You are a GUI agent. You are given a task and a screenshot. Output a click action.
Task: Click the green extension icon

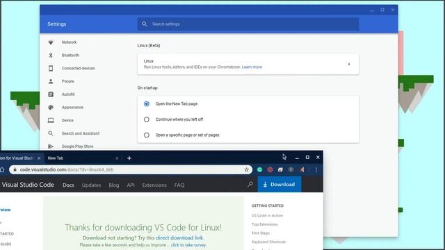tap(259, 169)
